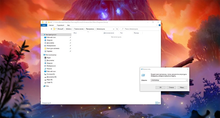The height and width of the screenshot is (118, 220).
Task: Click Главное меню in the breadcrumb
Action: (79, 29)
